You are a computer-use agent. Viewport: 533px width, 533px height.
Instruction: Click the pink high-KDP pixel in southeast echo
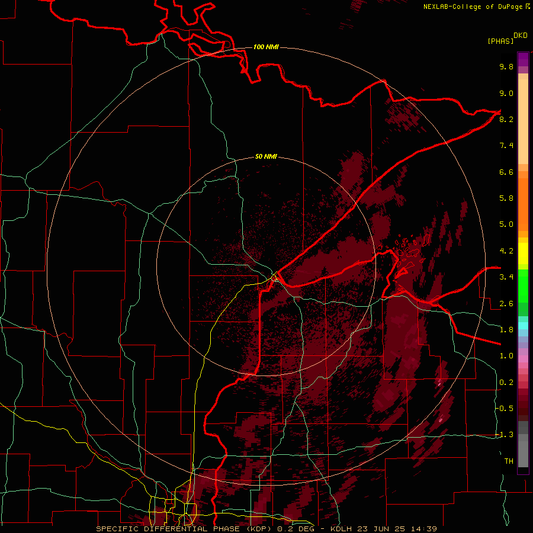pyautogui.click(x=442, y=419)
